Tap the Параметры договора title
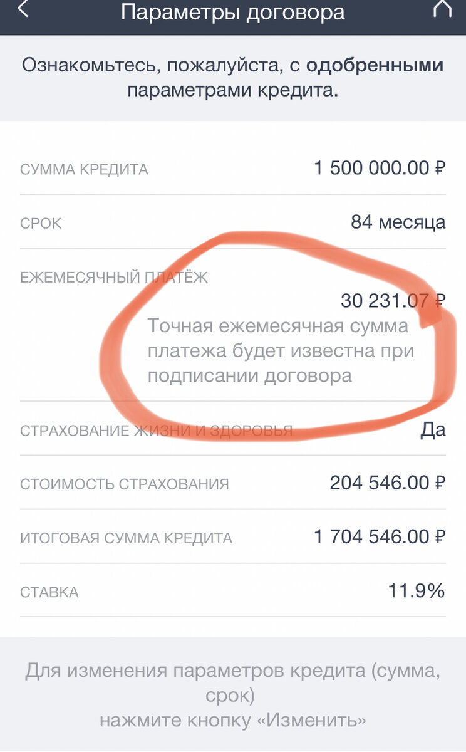Screen dimensions: 466x752 click(x=233, y=13)
